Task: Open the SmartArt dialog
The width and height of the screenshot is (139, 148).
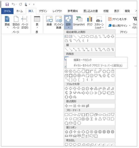Action: coord(79,21)
